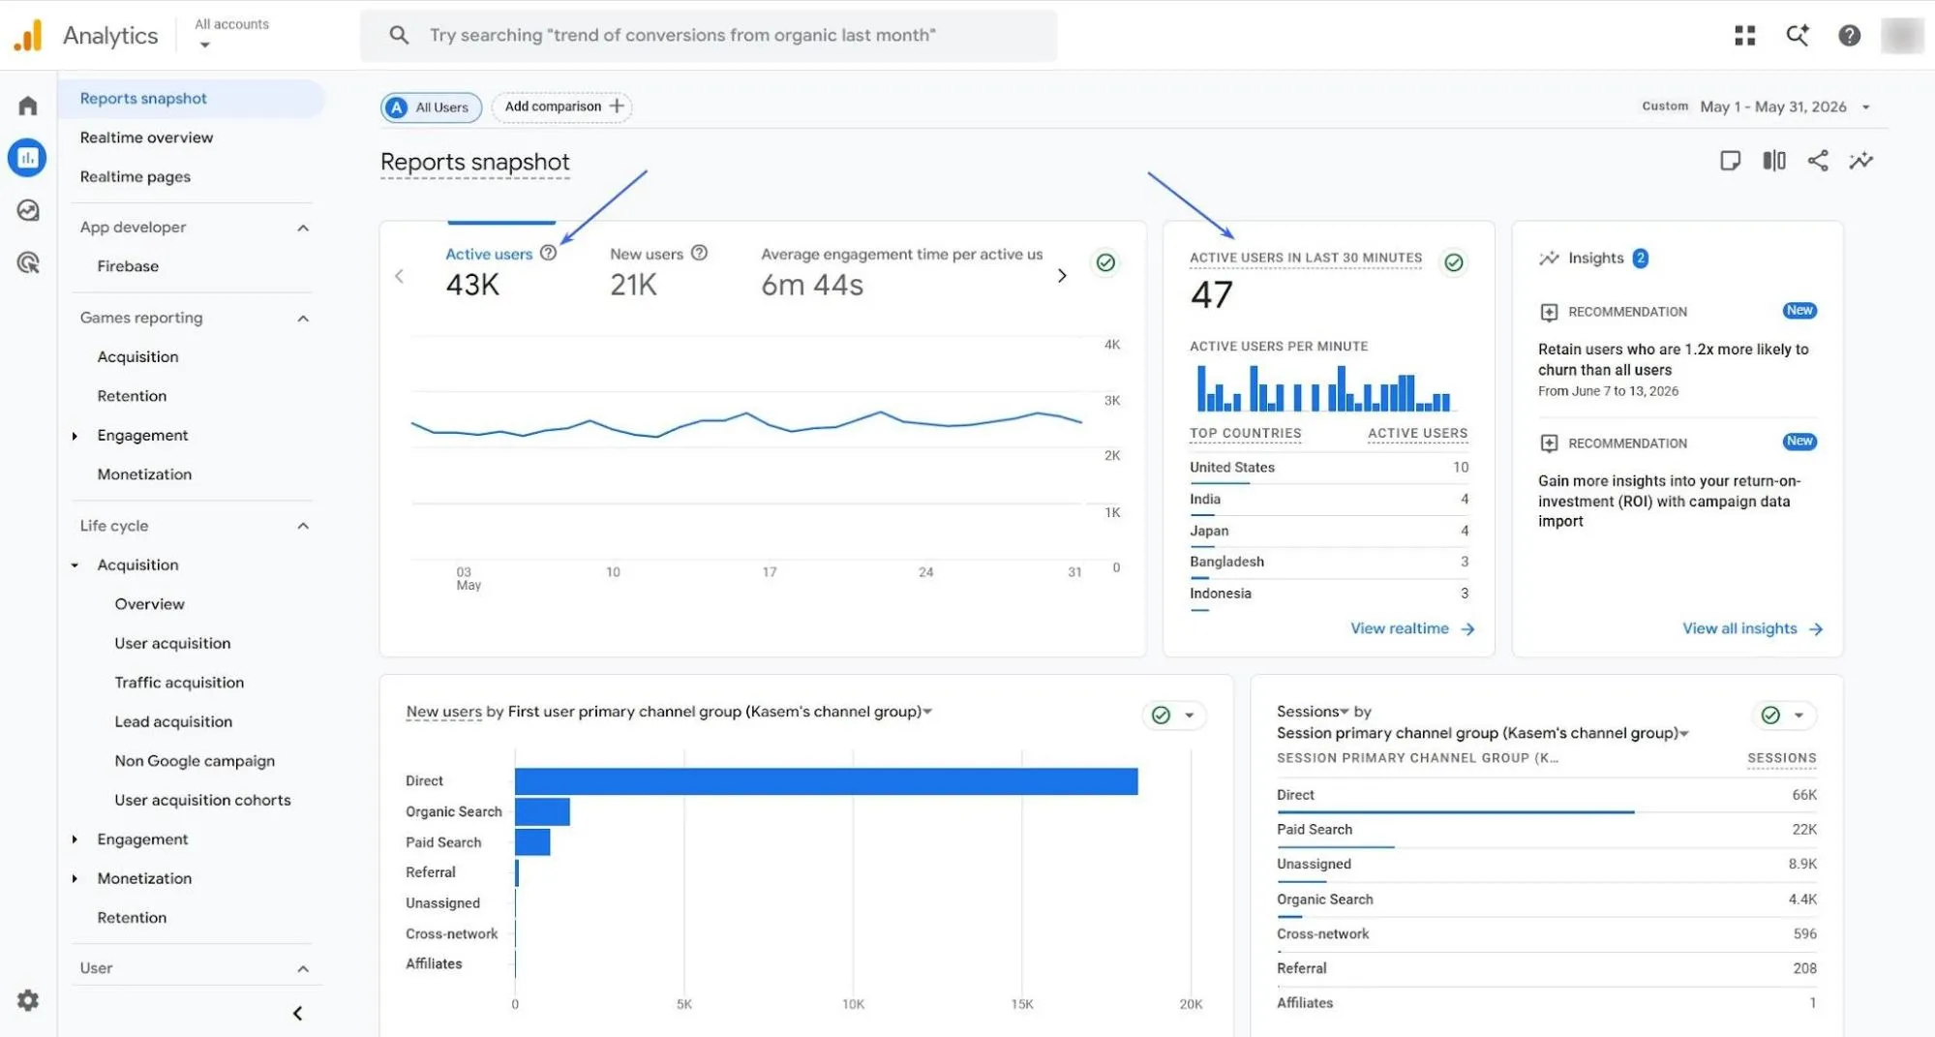The image size is (1935, 1037).
Task: Click the checkmark on the realtime card
Action: pyautogui.click(x=1453, y=262)
